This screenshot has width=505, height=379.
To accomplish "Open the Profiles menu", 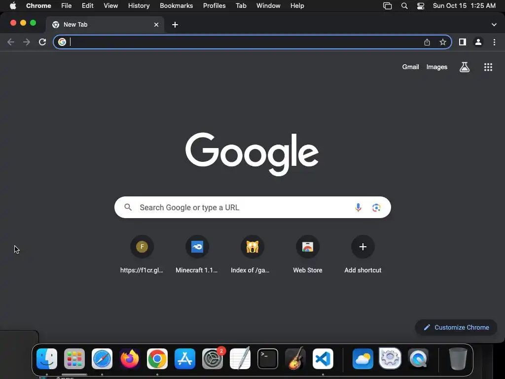I will [214, 6].
